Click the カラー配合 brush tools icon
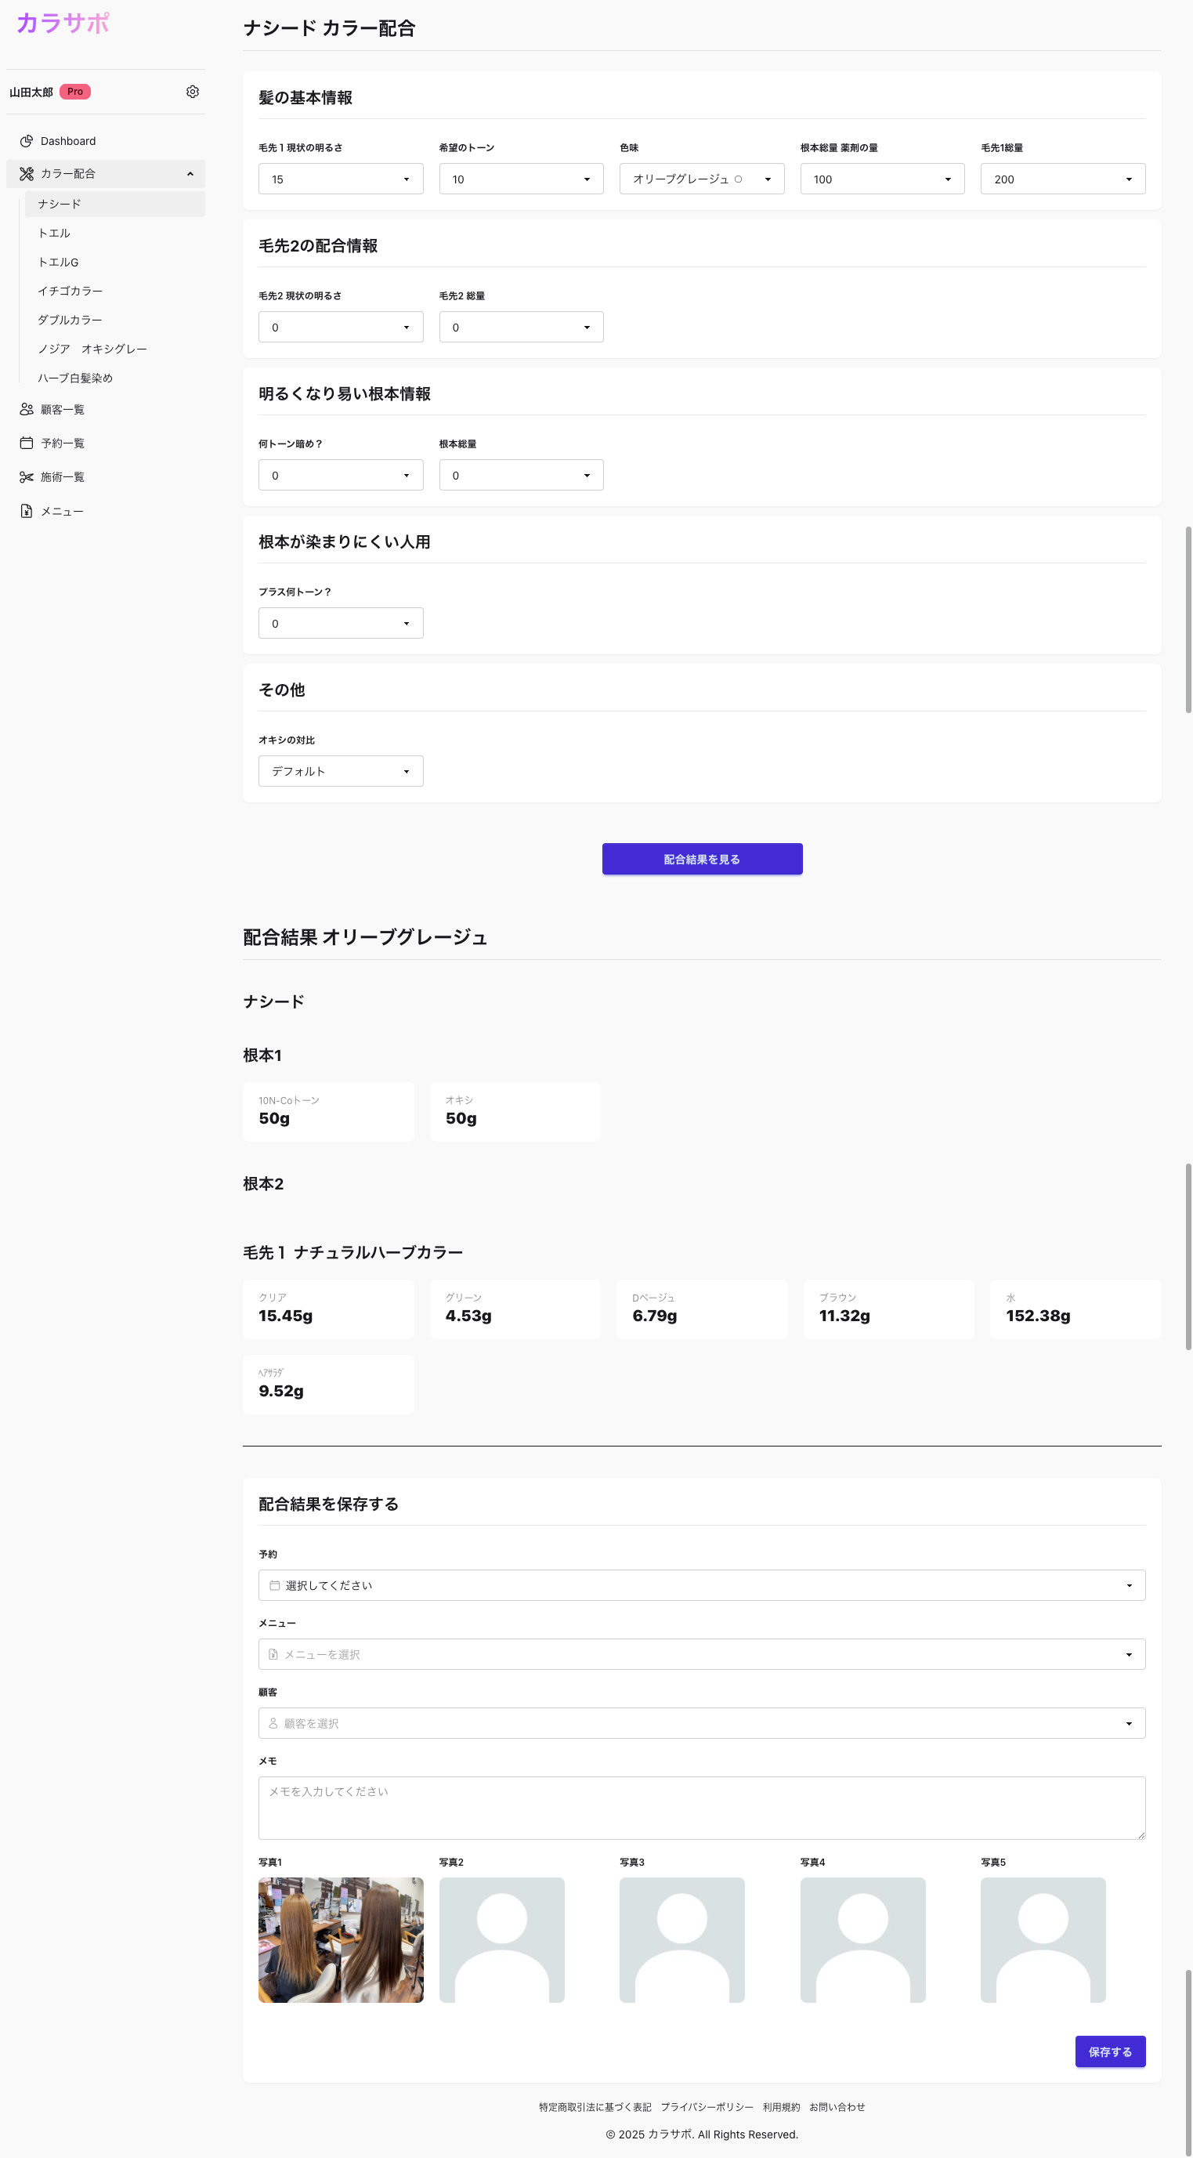This screenshot has height=2158, width=1193. (27, 173)
